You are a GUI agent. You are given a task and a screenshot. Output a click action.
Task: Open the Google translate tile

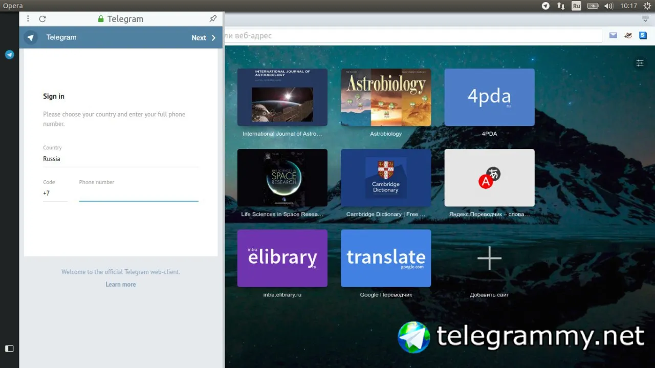(386, 258)
